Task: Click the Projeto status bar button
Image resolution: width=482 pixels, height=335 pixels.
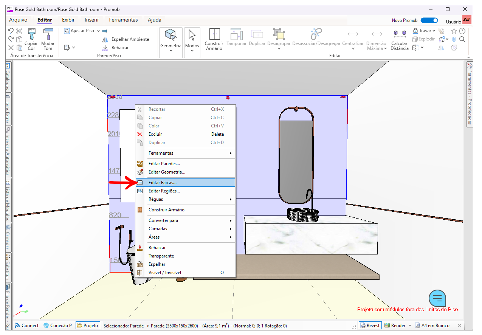Action: 88,326
